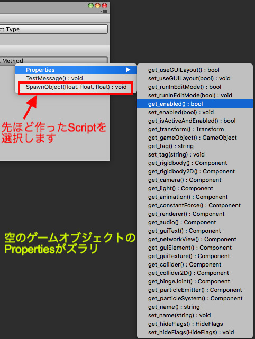Screen dimensions: 255x339
Task: Choose SpawnObject(float, float, float) : void
Action: [x=76, y=87]
